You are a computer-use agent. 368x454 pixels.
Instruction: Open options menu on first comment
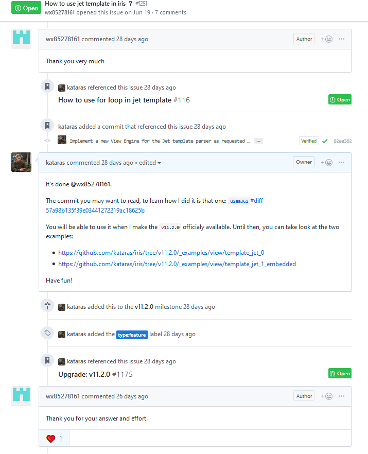tap(341, 39)
